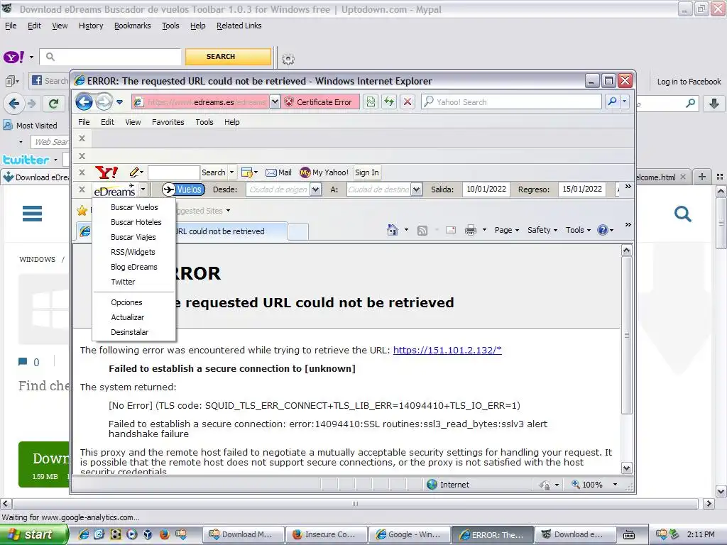This screenshot has width=727, height=545.
Task: Click the eDreams logo toolbar button
Action: point(114,189)
